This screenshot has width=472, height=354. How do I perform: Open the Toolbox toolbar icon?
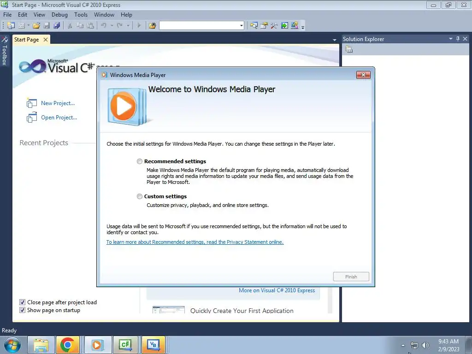point(274,26)
